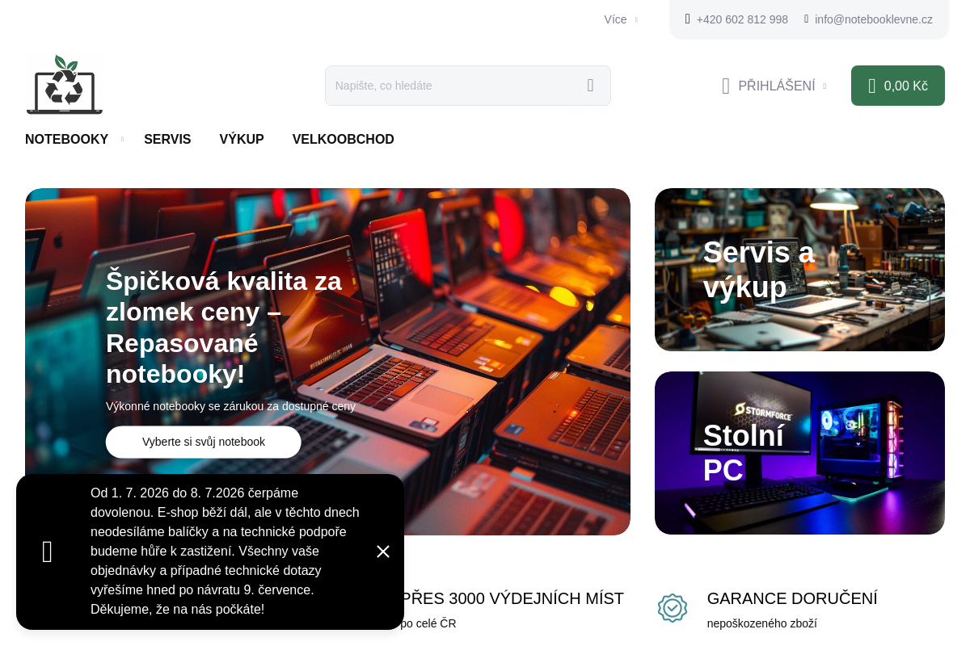Open the Servis a výkup banner
The width and height of the screenshot is (970, 646).
tap(799, 270)
